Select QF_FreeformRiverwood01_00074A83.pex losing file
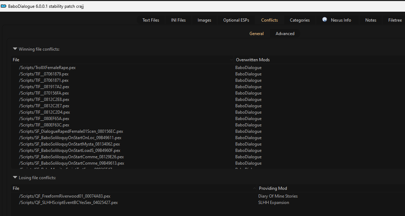 (x=64, y=196)
